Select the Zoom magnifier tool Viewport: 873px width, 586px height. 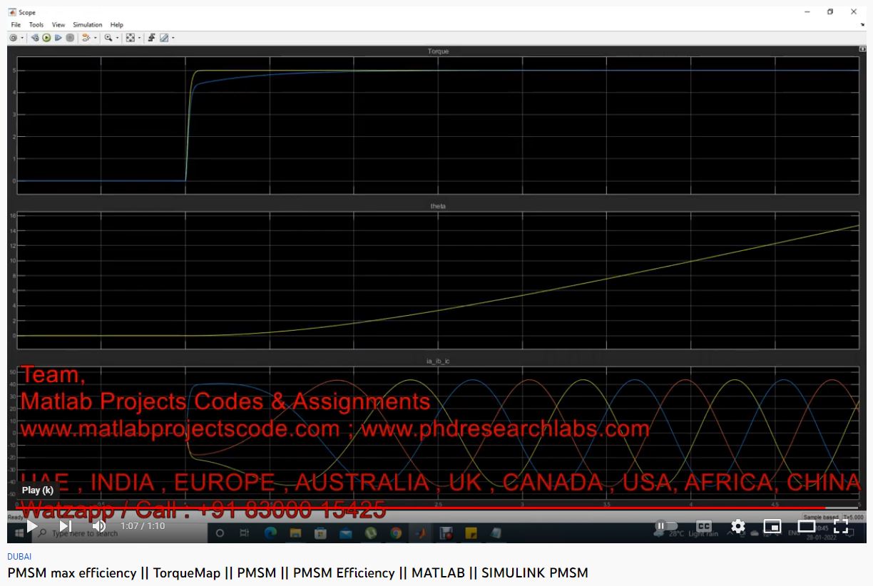click(x=108, y=38)
